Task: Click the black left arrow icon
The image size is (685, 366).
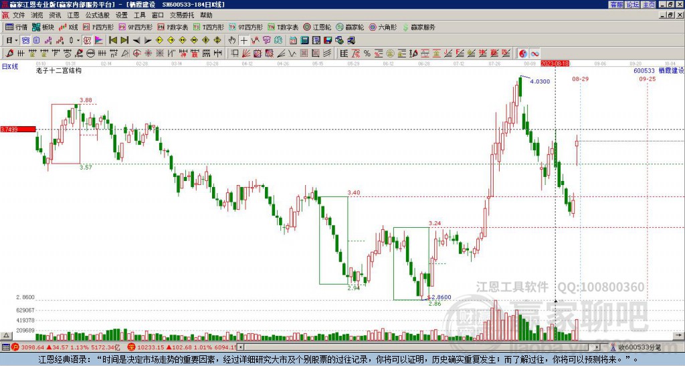Action: (136, 41)
